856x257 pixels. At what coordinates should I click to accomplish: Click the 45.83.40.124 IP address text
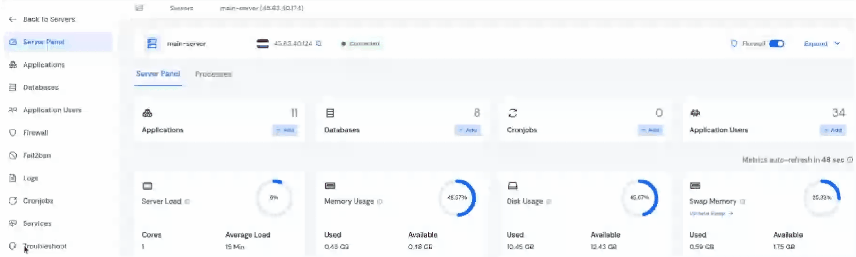click(293, 43)
